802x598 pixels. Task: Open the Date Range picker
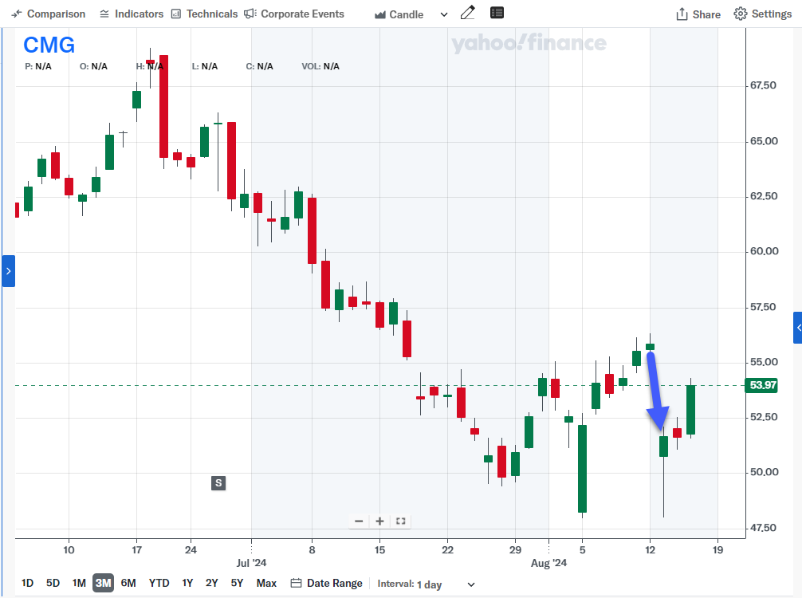pos(326,583)
